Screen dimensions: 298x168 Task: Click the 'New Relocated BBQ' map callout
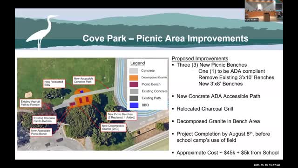[x=54, y=84]
